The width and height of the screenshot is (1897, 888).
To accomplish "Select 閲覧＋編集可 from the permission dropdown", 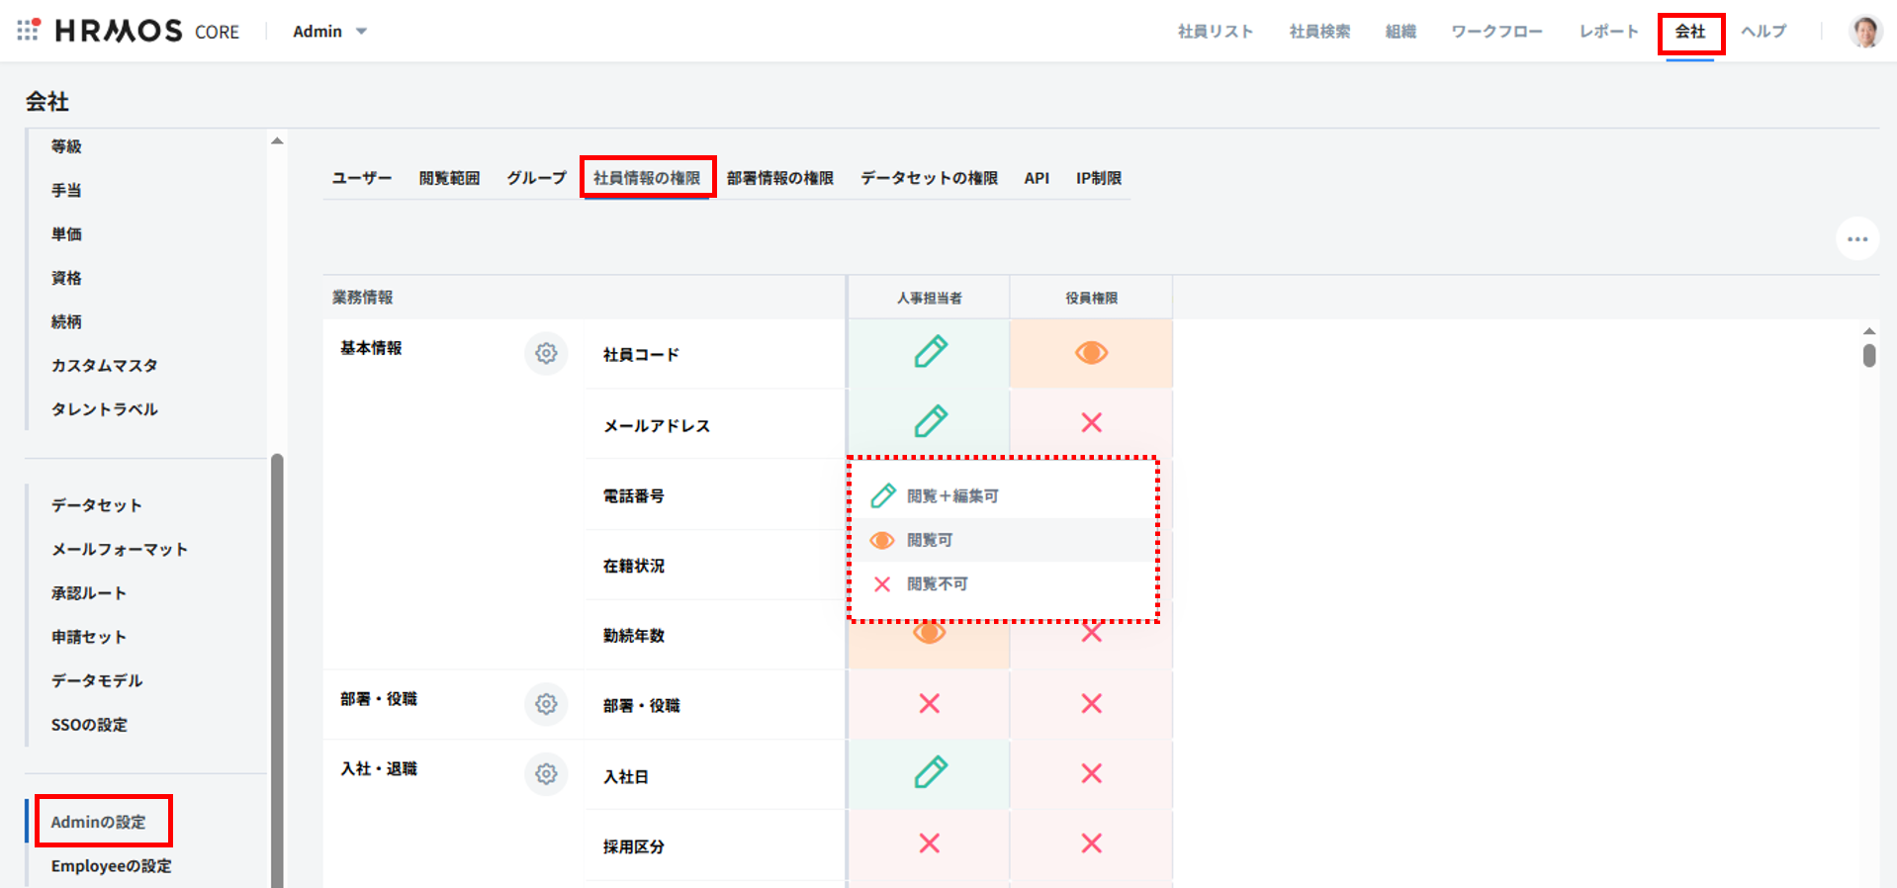I will click(x=951, y=495).
